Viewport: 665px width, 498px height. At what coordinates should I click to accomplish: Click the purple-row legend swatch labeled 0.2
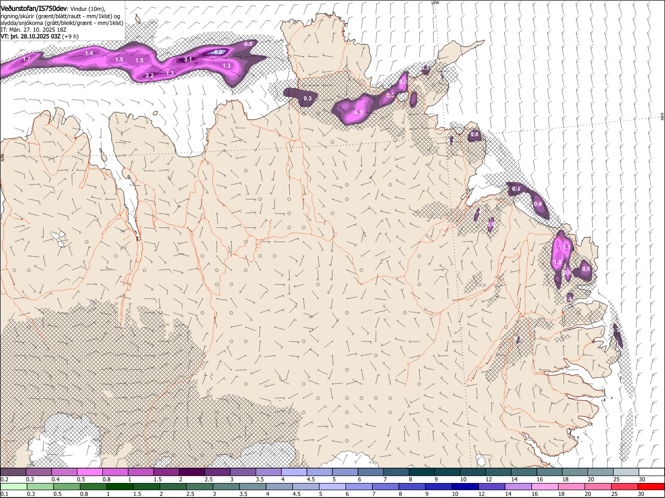coord(13,472)
